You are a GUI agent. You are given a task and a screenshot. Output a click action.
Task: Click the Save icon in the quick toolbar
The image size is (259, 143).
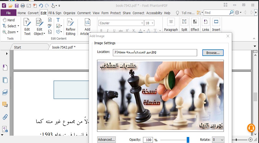point(17,5)
